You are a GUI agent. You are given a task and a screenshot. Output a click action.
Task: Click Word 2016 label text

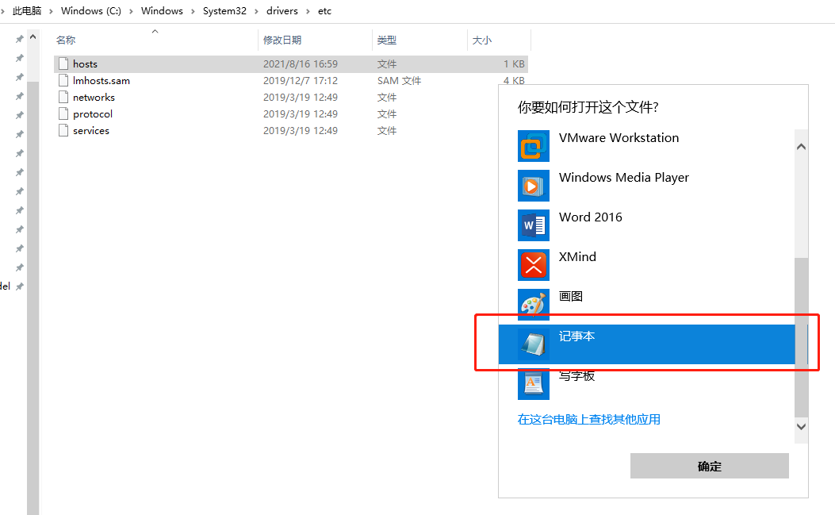tap(591, 217)
